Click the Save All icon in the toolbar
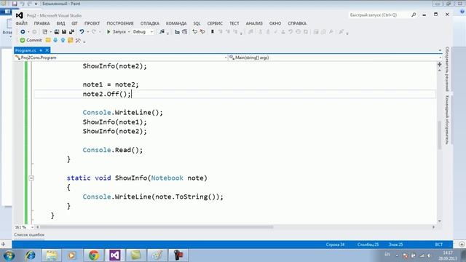Viewport: 466px width, 262px height. coord(71,32)
